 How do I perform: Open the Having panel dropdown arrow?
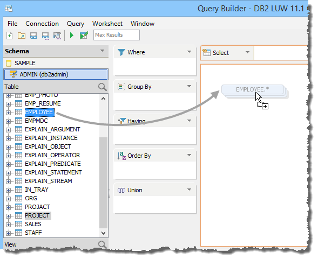point(189,121)
